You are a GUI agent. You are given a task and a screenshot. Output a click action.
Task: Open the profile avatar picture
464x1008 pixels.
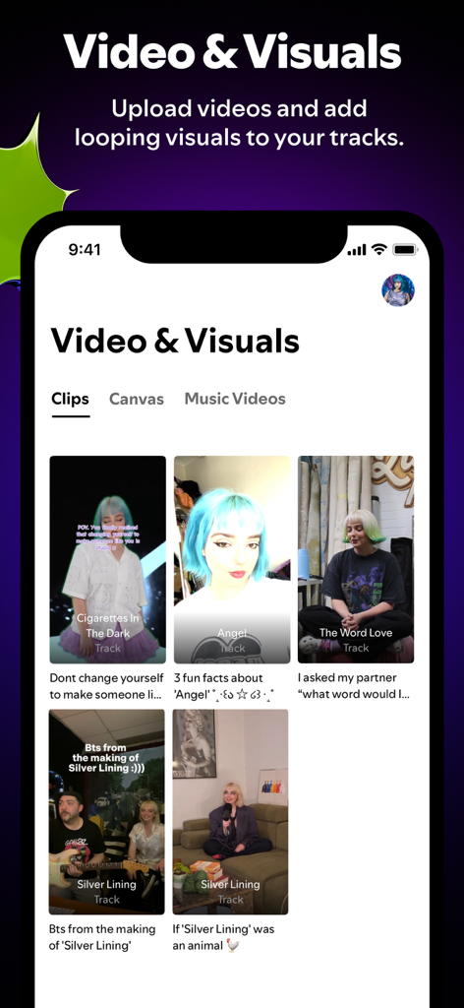coord(398,290)
